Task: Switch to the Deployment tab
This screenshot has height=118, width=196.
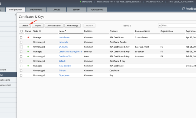Action: tap(36, 10)
